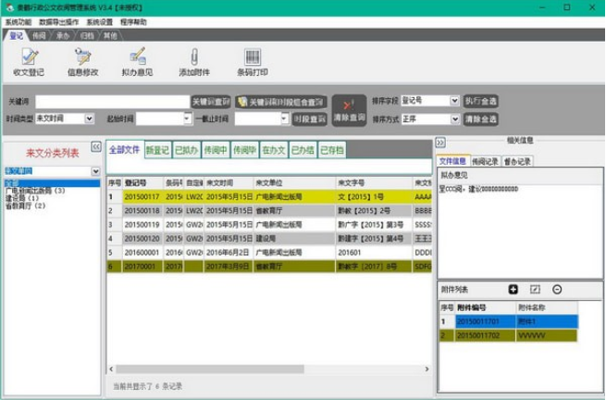
Task: Switch to the 承办 tab
Action: pos(63,36)
